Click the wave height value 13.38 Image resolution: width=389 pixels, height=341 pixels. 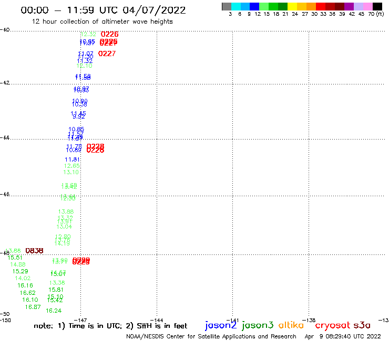coord(57,283)
